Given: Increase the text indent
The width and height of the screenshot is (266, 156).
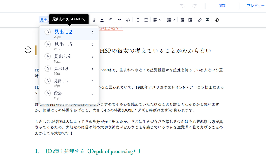Looking at the screenshot, I should point(190,20).
